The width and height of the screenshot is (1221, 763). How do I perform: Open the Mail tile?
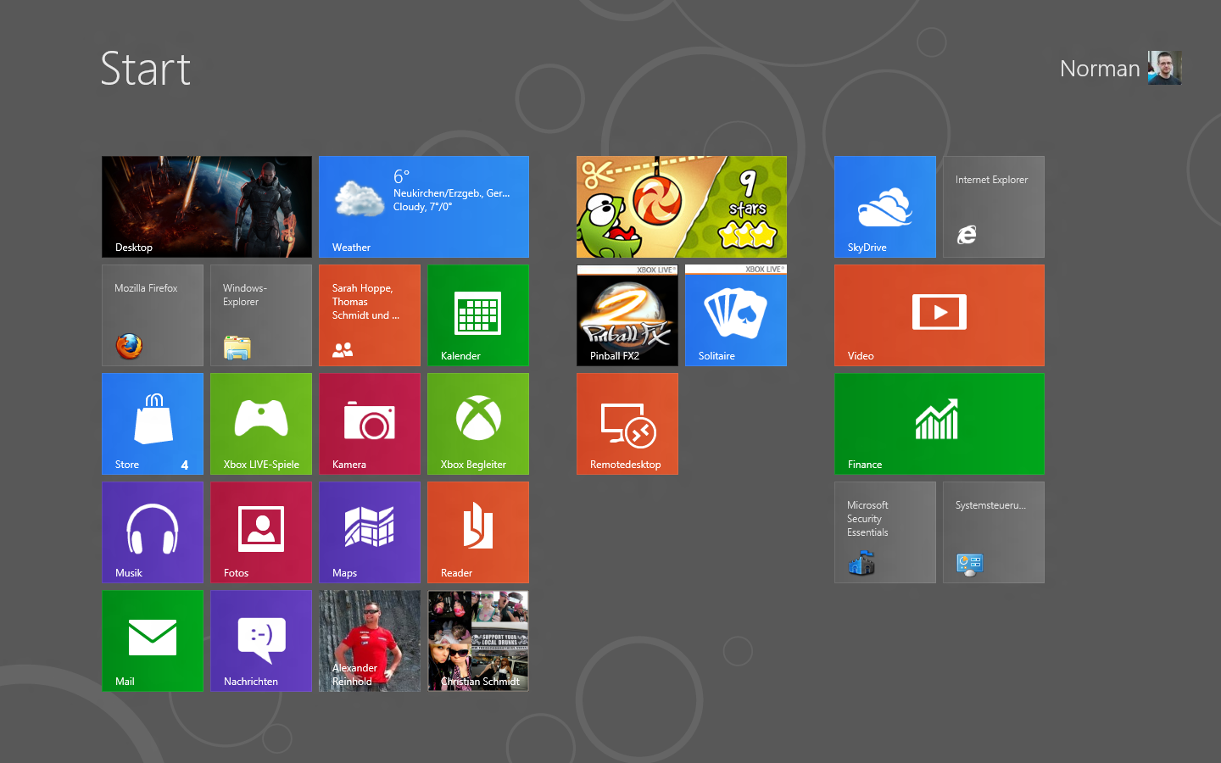153,641
